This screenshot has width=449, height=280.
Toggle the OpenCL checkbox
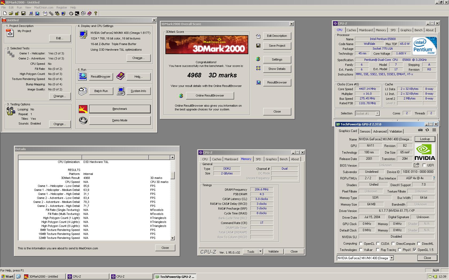click(361, 243)
